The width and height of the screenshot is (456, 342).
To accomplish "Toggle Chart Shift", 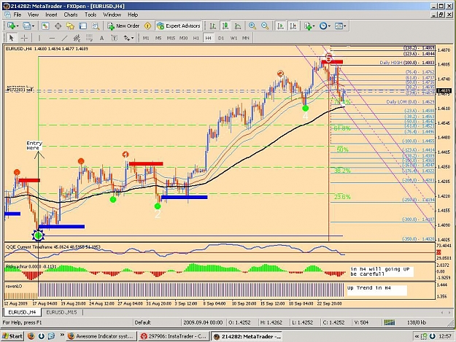I will pyautogui.click(x=293, y=26).
